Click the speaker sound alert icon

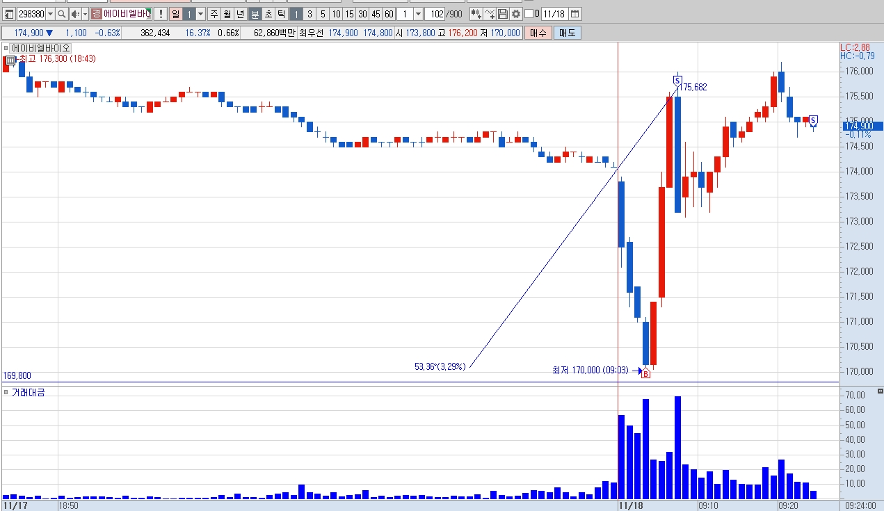pos(74,14)
